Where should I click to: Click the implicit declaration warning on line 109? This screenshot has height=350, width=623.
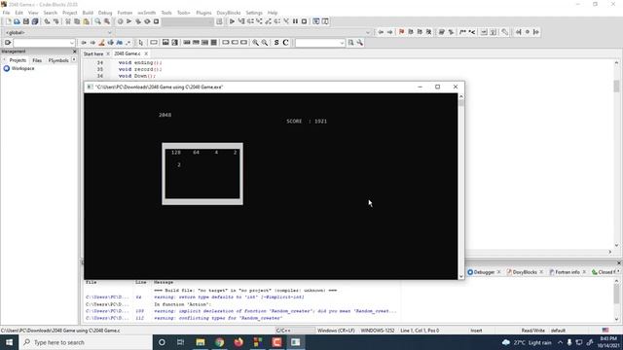[x=241, y=311]
